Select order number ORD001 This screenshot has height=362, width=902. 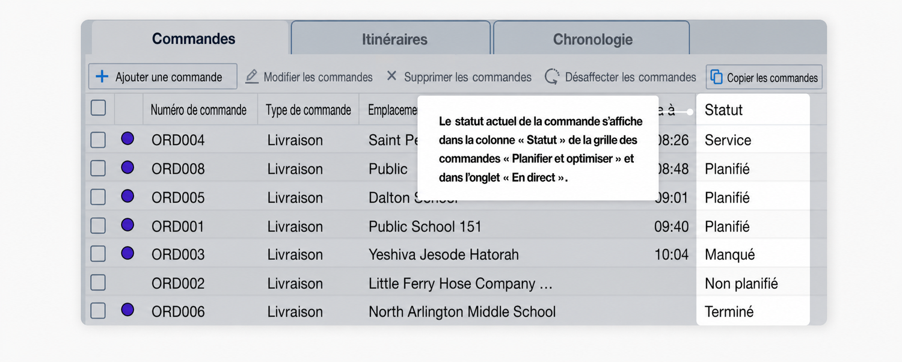pyautogui.click(x=178, y=226)
